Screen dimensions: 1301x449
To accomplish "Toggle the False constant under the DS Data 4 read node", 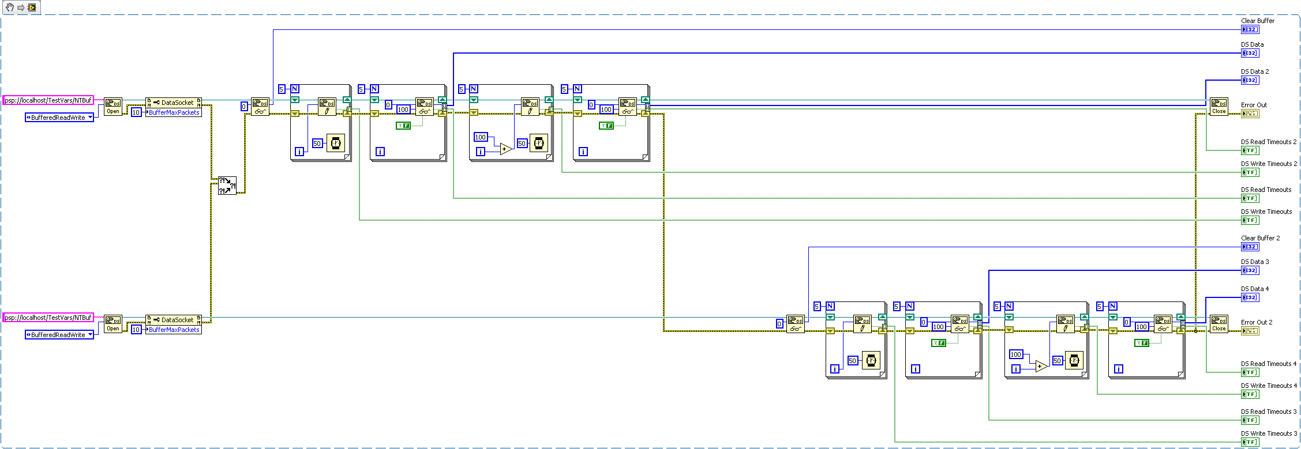I will point(1141,343).
